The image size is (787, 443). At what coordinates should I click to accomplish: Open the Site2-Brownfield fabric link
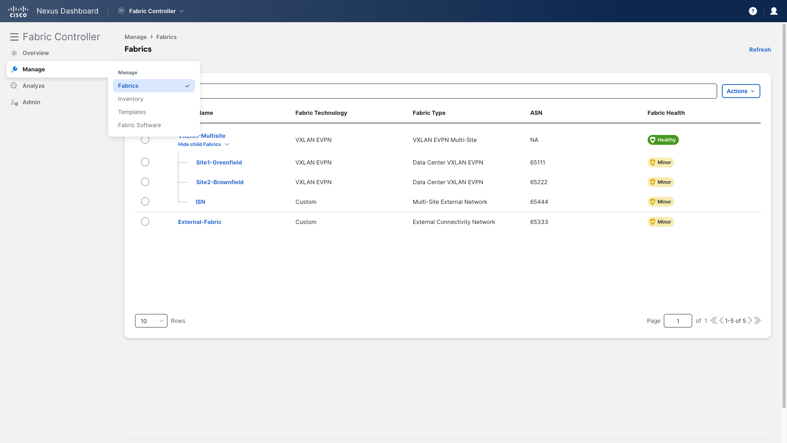(x=220, y=182)
